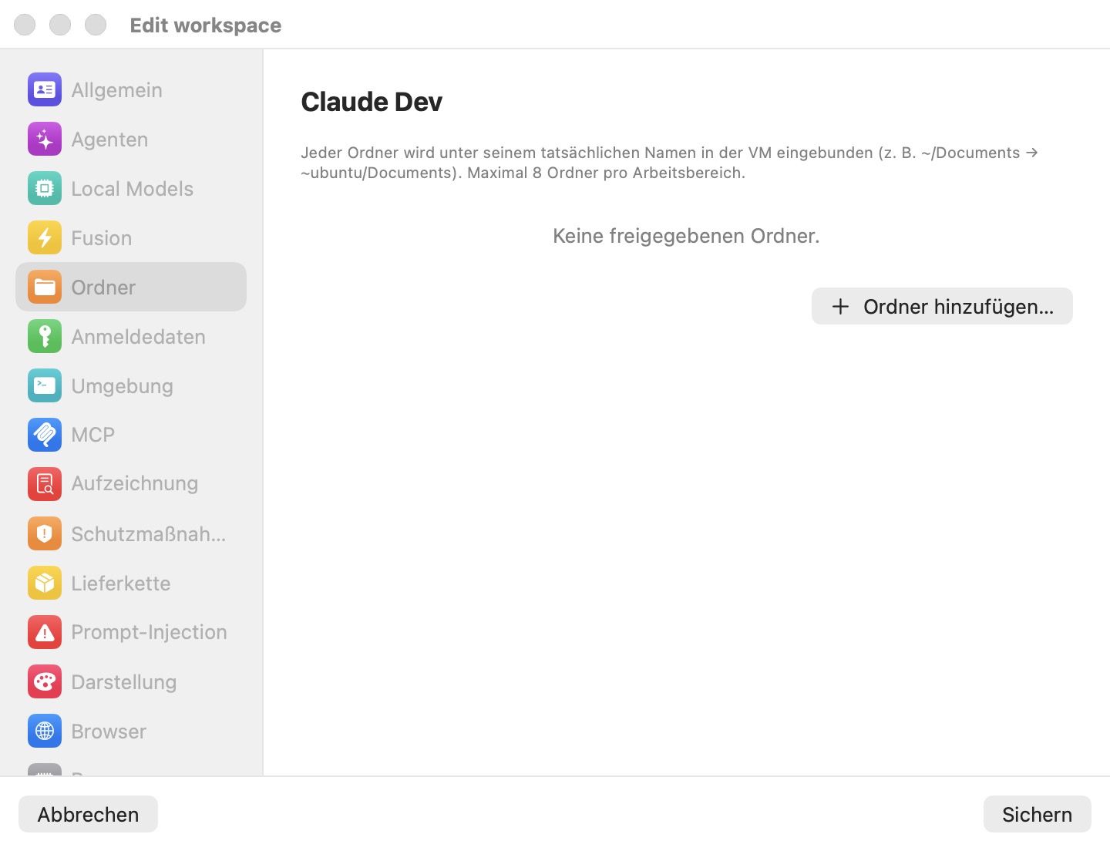
Task: Click the Local Models chip icon
Action: [x=45, y=189]
